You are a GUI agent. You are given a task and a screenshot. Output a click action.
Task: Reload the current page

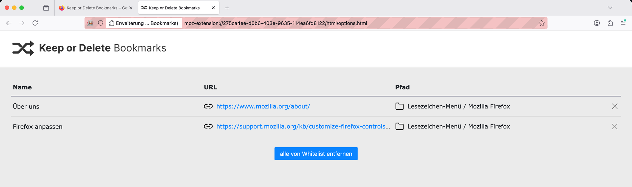(35, 23)
